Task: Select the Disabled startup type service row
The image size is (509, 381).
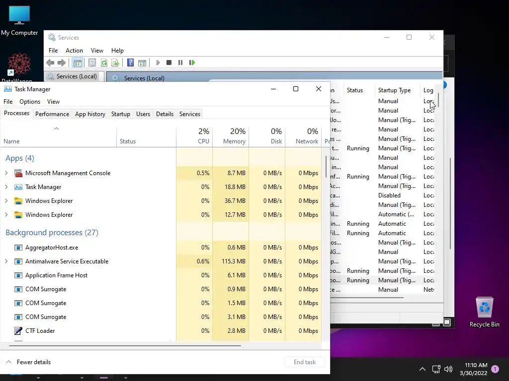Action: click(382, 195)
